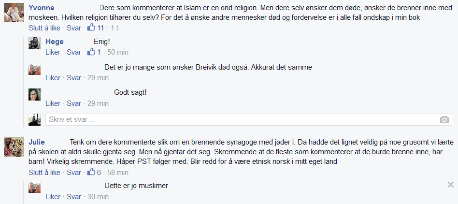Reply to the "Dette er jo muslimer" comment

pyautogui.click(x=74, y=197)
